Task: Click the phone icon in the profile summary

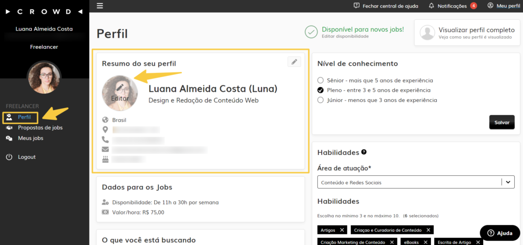Action: point(105,140)
